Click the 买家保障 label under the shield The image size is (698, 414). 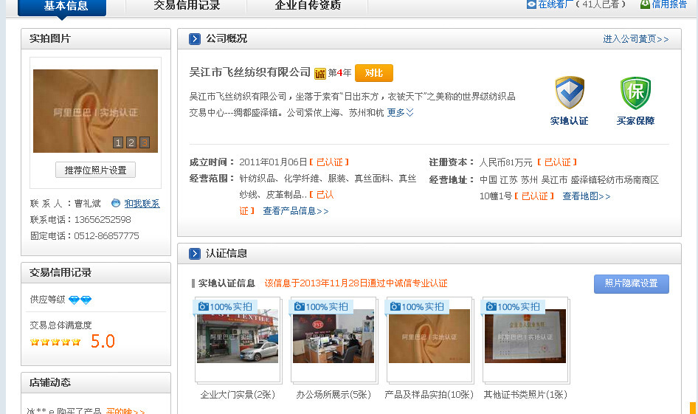[635, 121]
